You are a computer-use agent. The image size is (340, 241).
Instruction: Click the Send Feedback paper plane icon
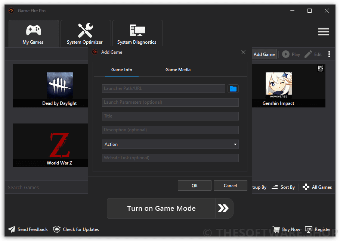tap(12, 229)
